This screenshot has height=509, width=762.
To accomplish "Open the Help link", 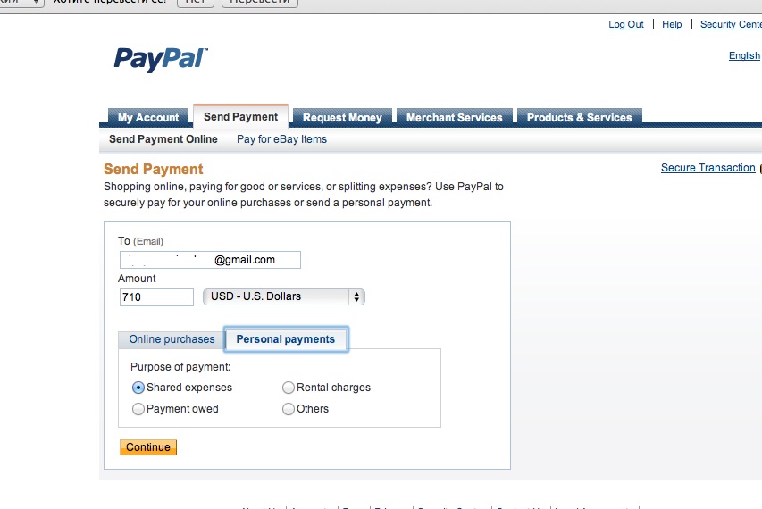I will click(x=672, y=24).
